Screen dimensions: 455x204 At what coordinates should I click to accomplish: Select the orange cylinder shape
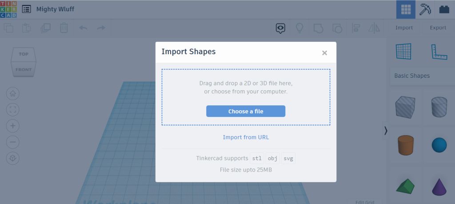point(406,145)
